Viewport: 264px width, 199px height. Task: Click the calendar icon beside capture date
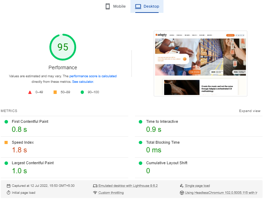9,186
